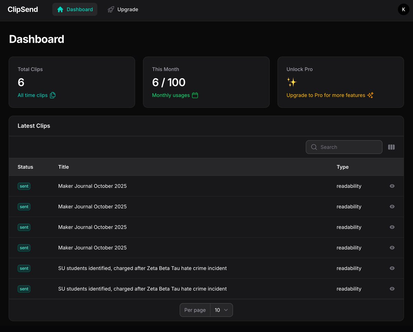Click the Monthly usages link
Screen dimensions: 413x332
(x=171, y=95)
